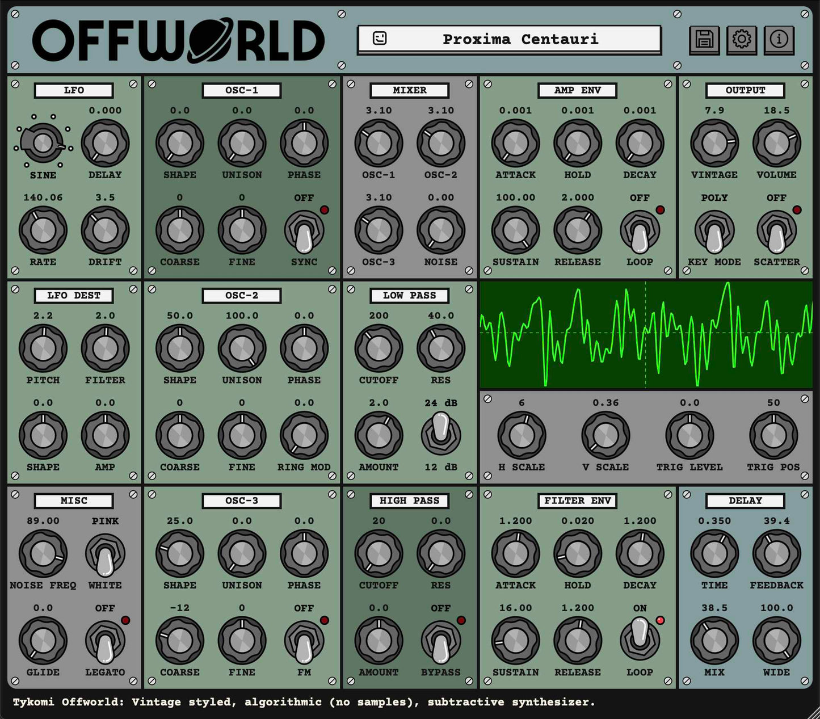Click the MIXER NOISE knob
Viewport: 820px width, 719px height.
click(441, 230)
